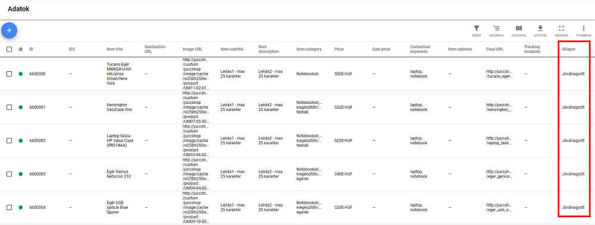Screen dimensions: 595x225
Task: Click the blue plus add button
Action: pyautogui.click(x=9, y=30)
